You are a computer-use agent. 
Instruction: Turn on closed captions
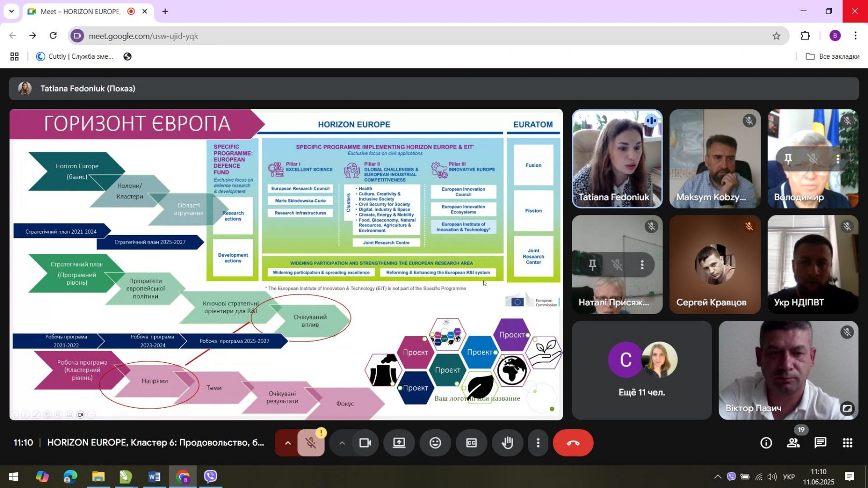[x=471, y=443]
